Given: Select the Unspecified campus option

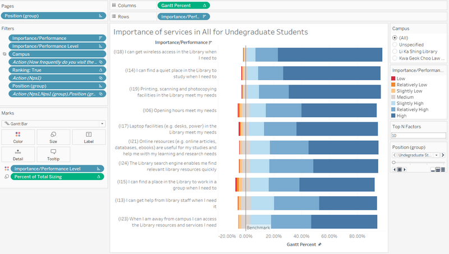Looking at the screenshot, I should pos(395,45).
